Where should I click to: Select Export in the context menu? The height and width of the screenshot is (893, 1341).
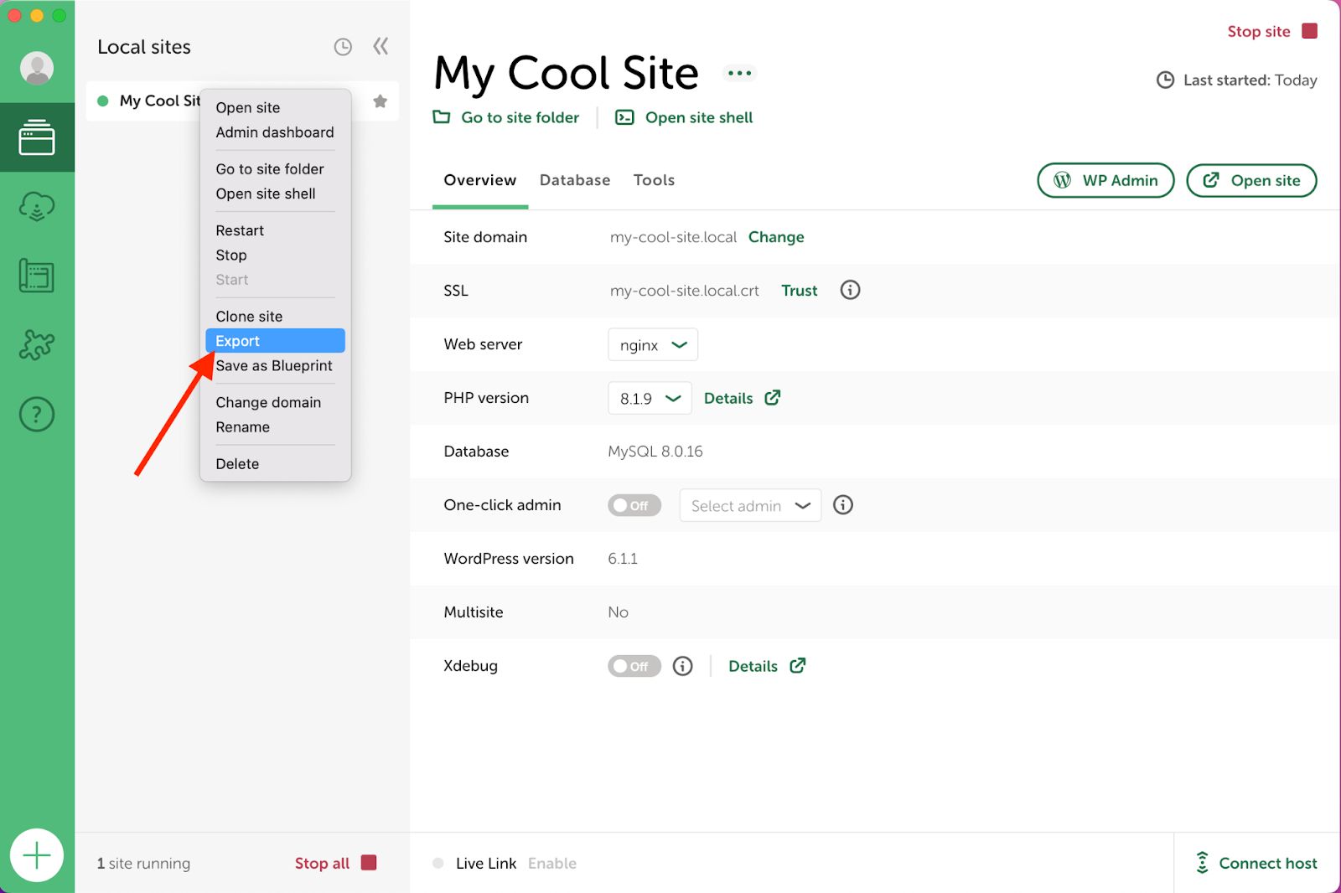point(275,341)
